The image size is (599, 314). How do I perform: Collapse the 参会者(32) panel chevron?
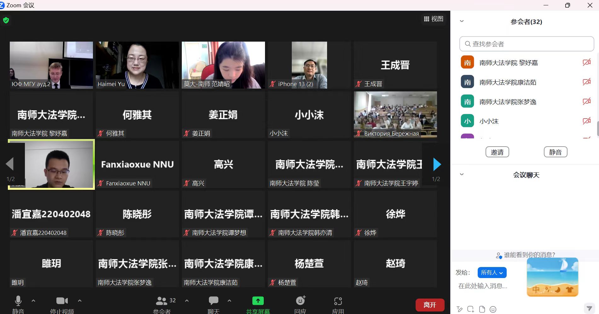pos(462,21)
